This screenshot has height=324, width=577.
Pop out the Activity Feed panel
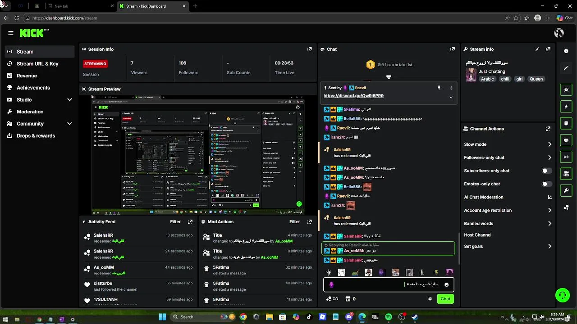[190, 221]
